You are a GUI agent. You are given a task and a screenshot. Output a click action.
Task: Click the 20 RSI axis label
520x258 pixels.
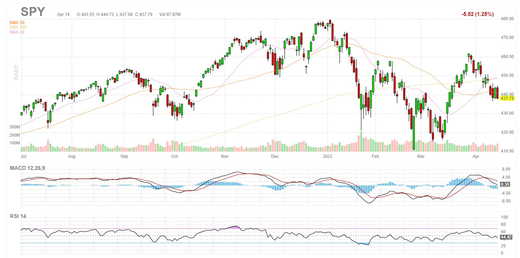tap(503, 246)
